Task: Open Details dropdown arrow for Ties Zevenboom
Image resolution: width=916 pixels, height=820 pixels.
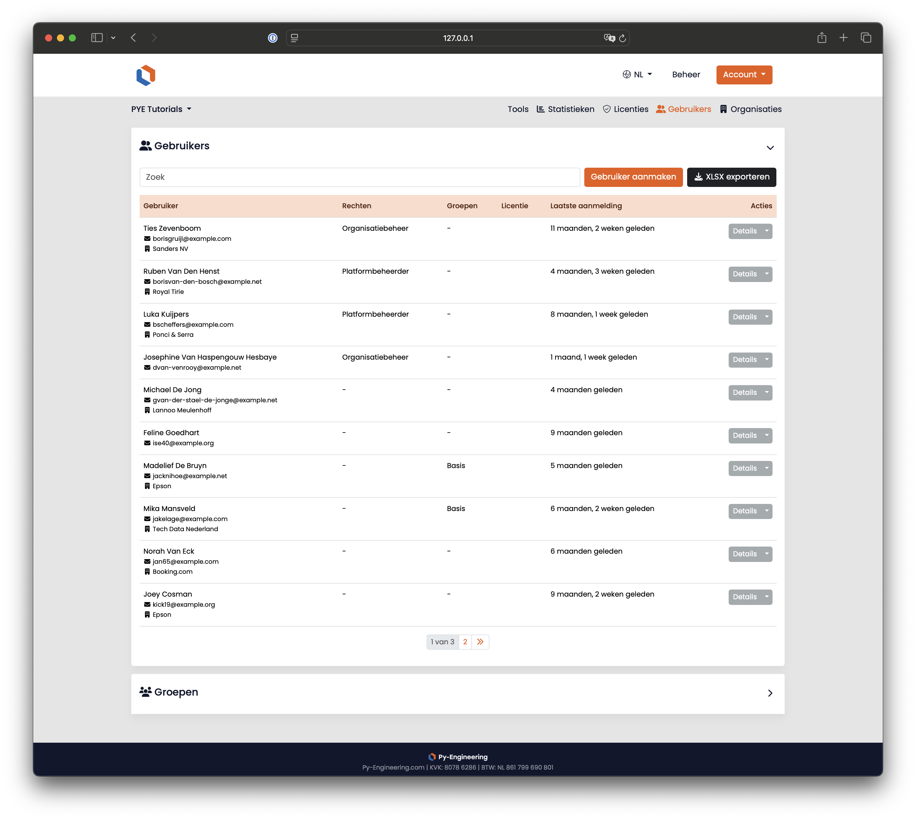Action: point(766,231)
